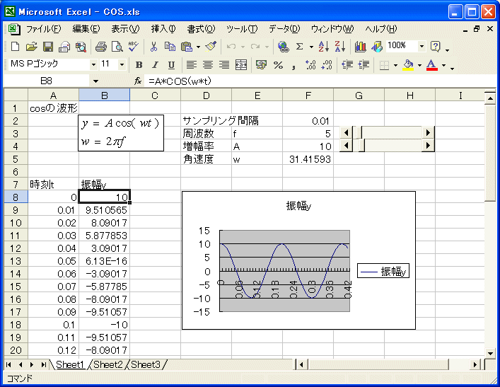Screen dimensions: 500x387
Task: Open the Paste options arrow
Action: pos(198,47)
